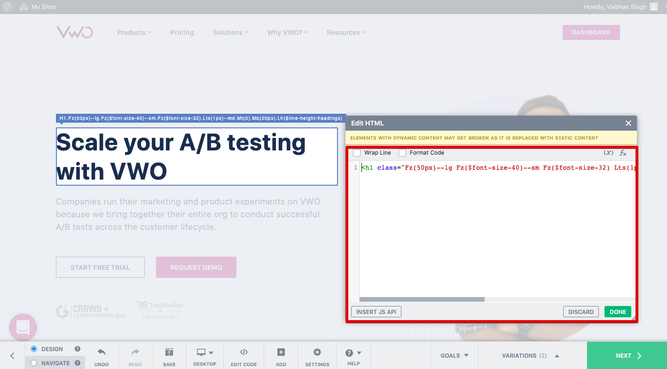This screenshot has width=667, height=369.
Task: Click the TrustRadius Top Rated badge
Action: (159, 310)
